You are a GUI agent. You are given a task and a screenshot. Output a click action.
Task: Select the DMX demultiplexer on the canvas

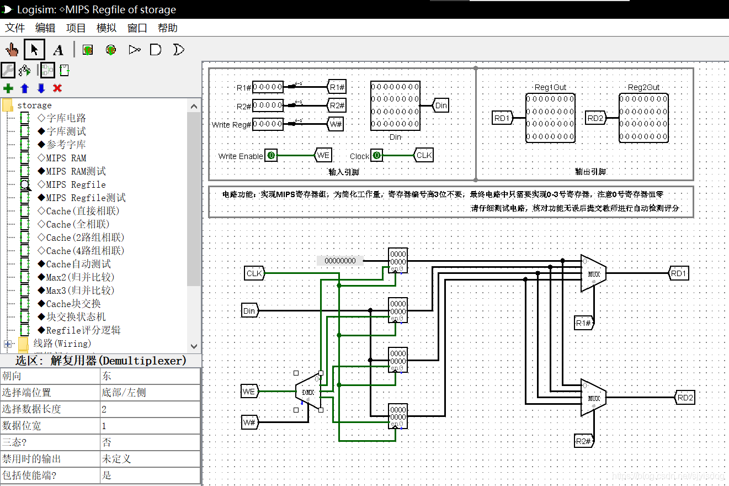(308, 392)
